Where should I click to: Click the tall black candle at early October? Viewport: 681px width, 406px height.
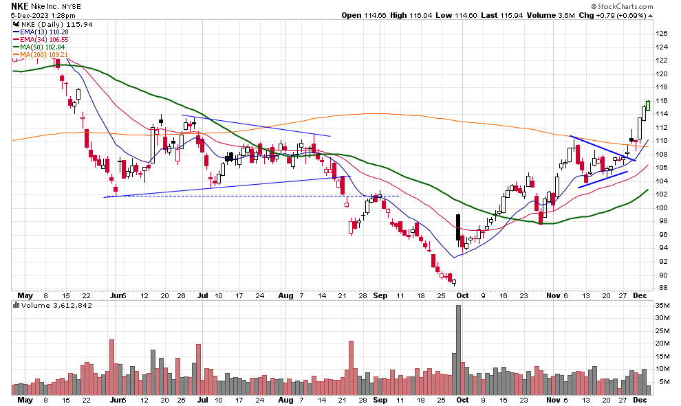[x=457, y=227]
